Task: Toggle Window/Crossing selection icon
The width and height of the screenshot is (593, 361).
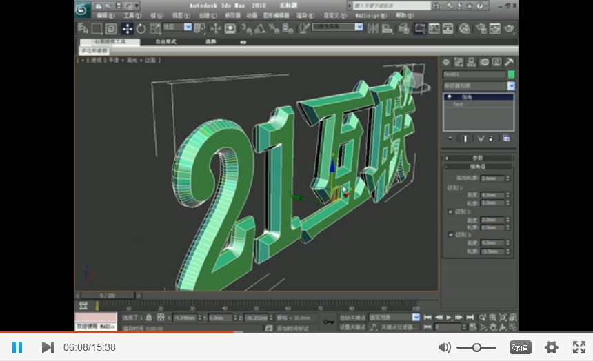Action: point(111,28)
